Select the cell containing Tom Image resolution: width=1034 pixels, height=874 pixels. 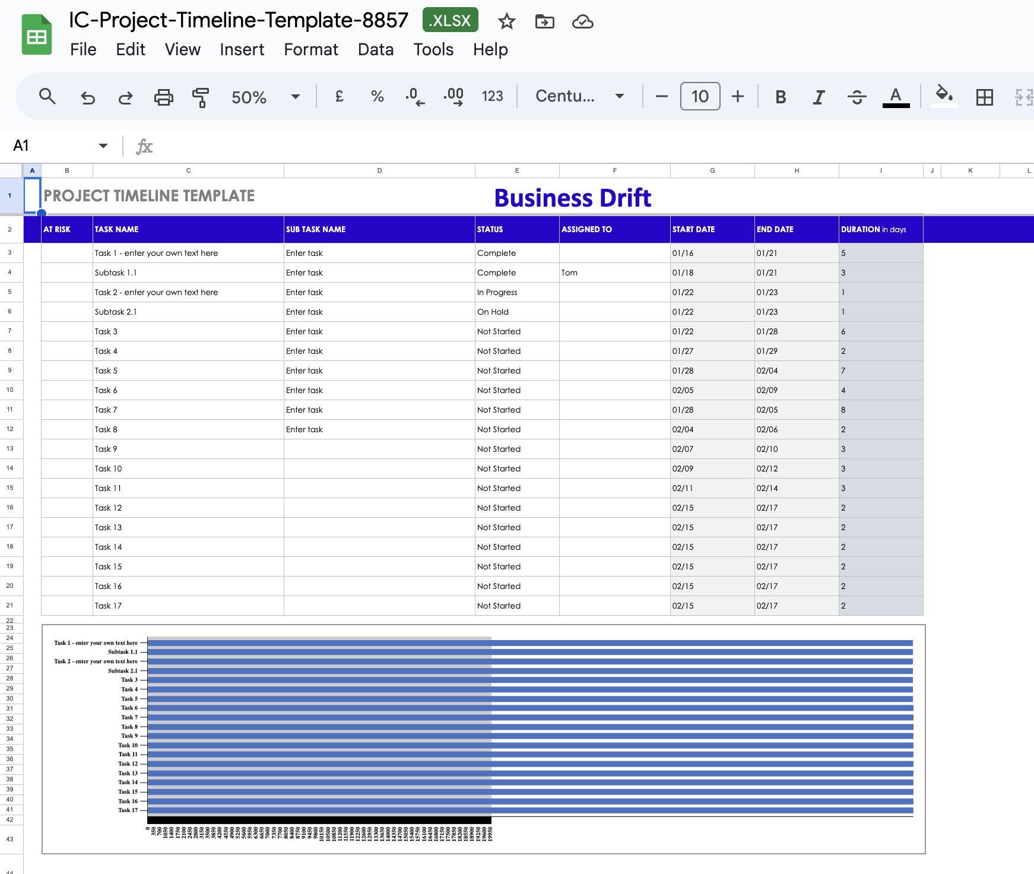tap(614, 273)
